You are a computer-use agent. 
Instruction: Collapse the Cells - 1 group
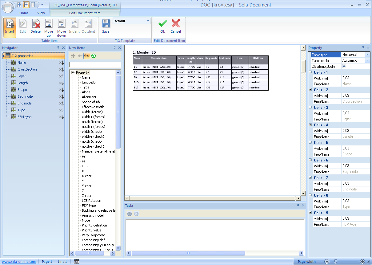(310, 72)
